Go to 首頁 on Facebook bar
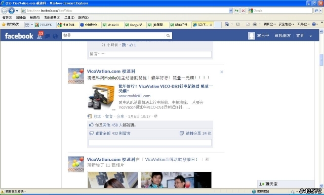Image resolution: width=324 pixels, height=195 pixels. 300,36
